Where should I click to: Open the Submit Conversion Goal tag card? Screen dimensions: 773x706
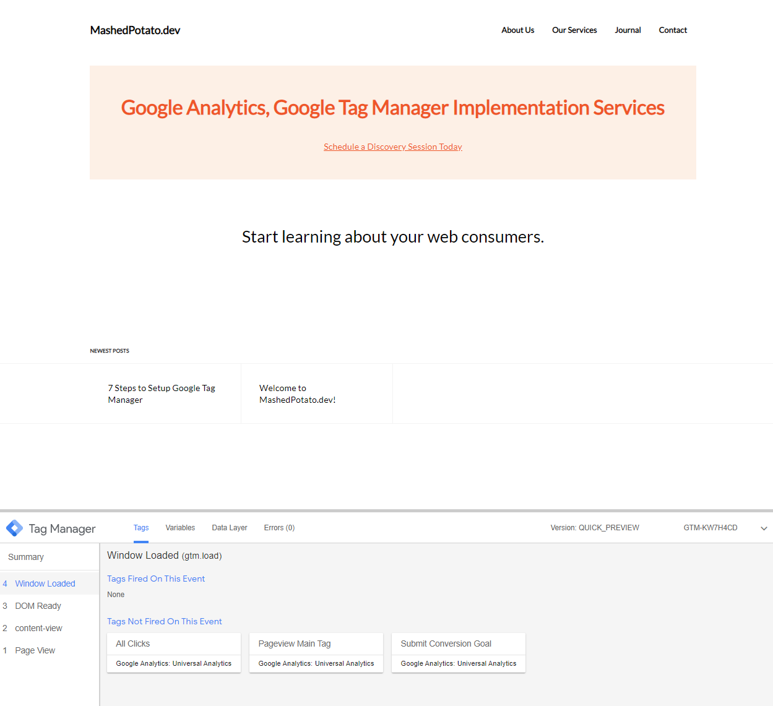click(459, 653)
